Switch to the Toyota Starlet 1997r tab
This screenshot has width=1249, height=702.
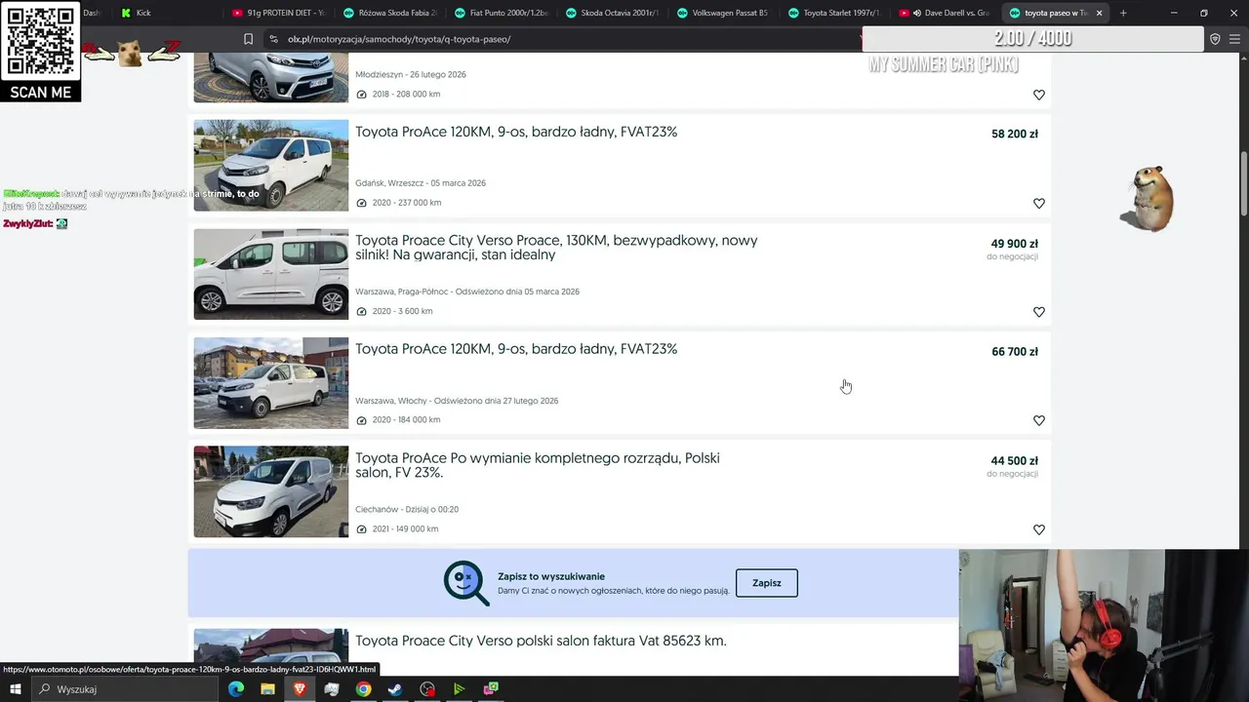pyautogui.click(x=835, y=13)
